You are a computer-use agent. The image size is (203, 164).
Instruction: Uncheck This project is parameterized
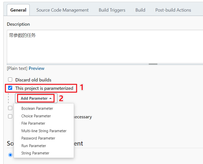10,88
